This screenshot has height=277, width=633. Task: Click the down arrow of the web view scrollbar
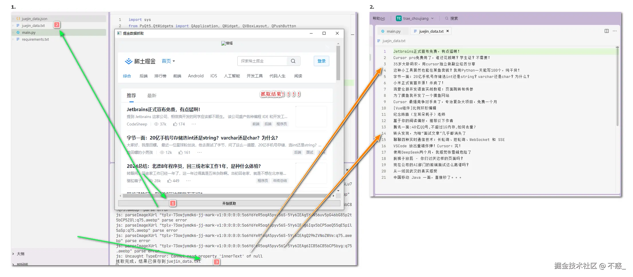point(338,190)
